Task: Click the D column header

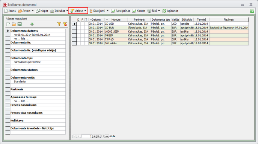Action: click(78, 19)
